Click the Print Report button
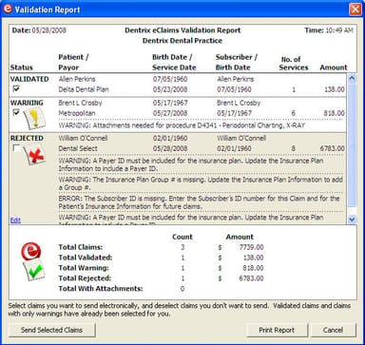 click(277, 330)
